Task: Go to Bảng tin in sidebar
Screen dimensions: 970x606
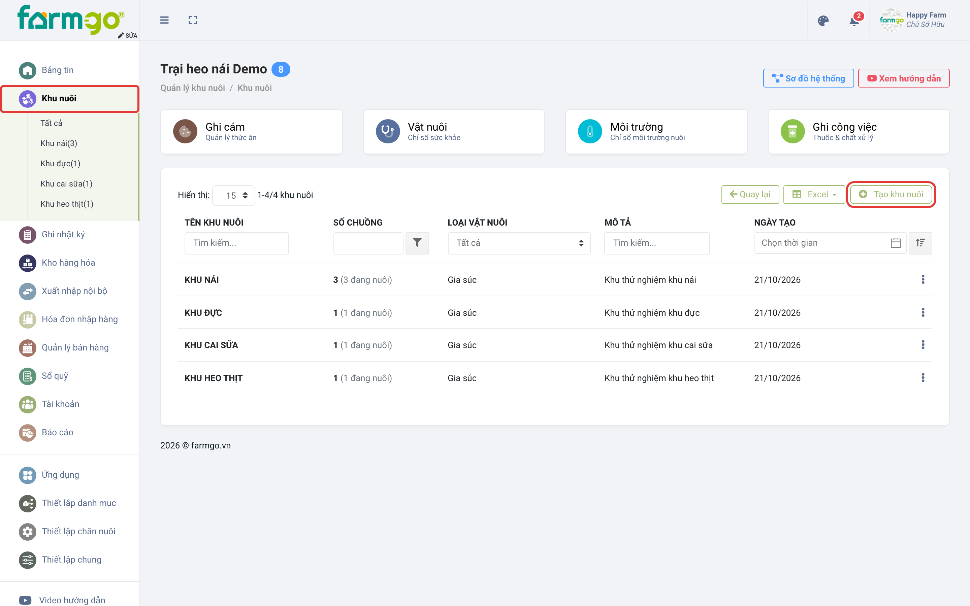Action: [70, 70]
